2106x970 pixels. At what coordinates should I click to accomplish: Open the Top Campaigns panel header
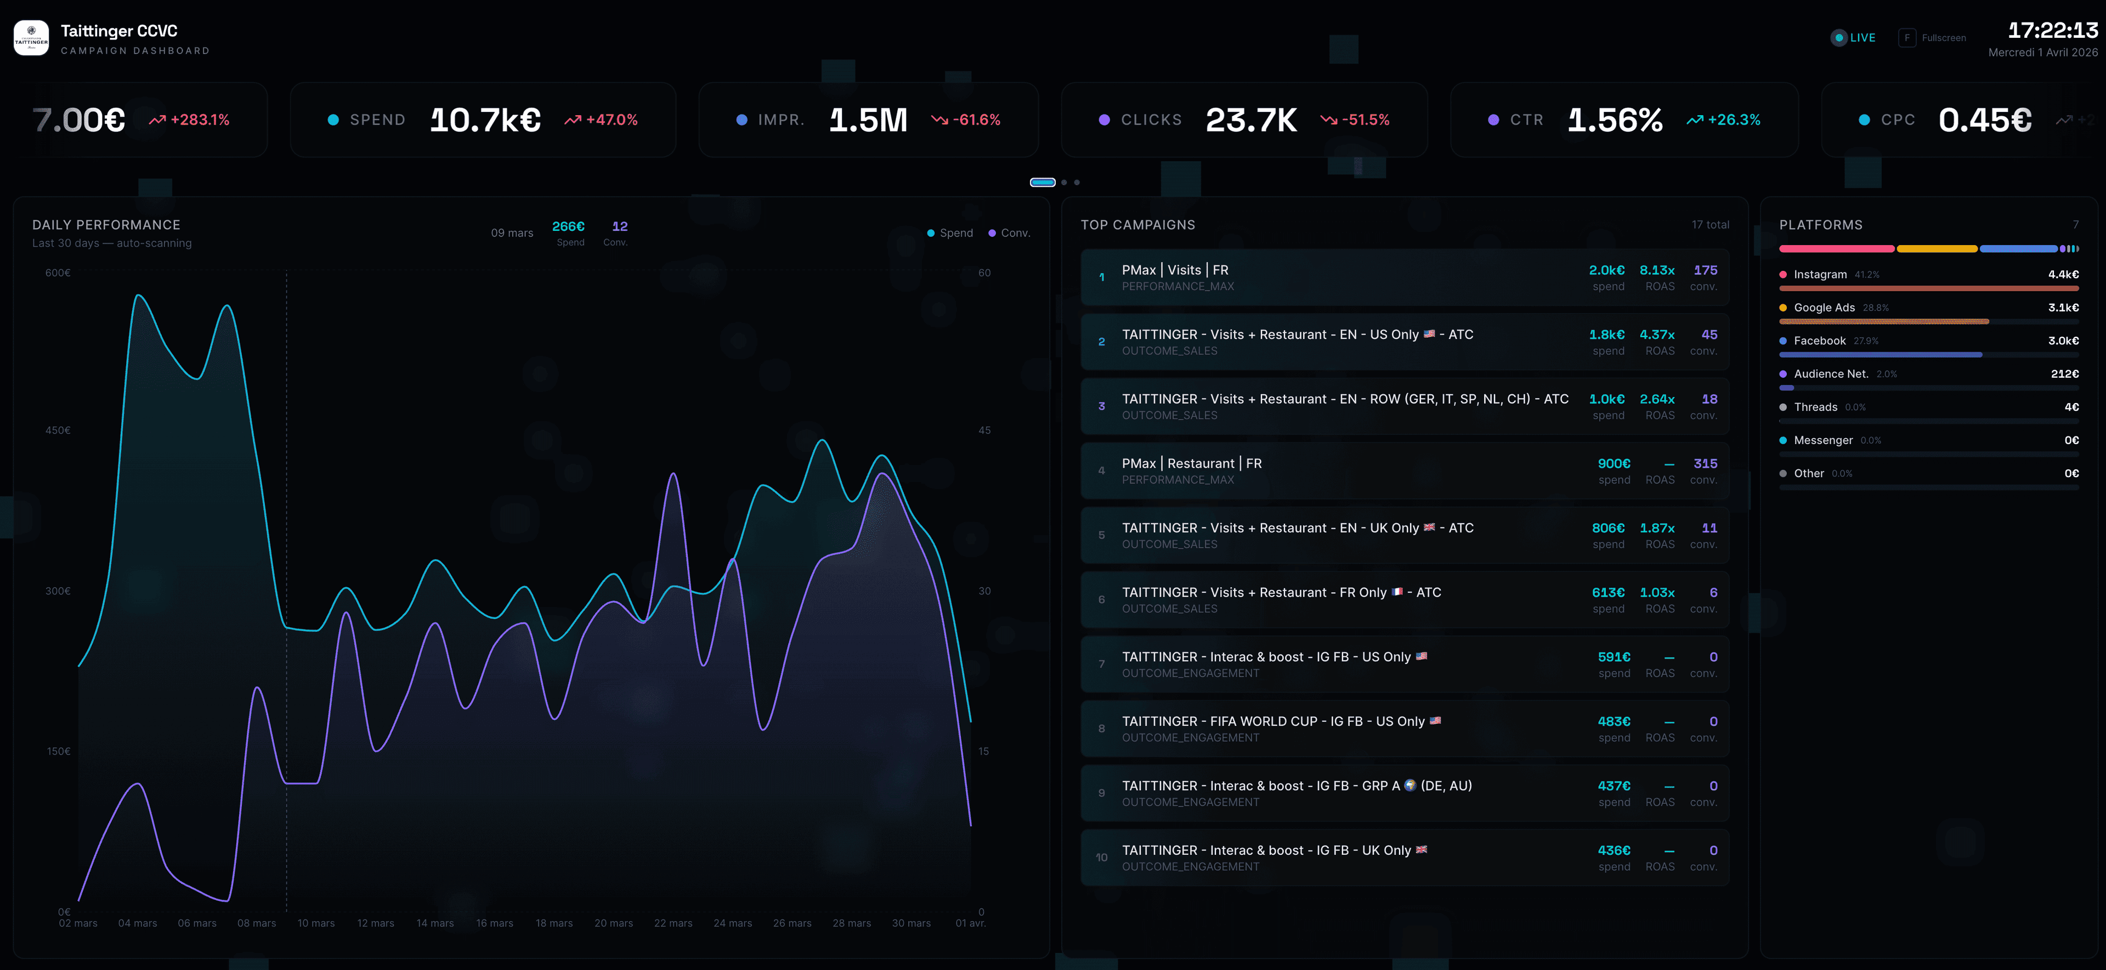coord(1139,225)
